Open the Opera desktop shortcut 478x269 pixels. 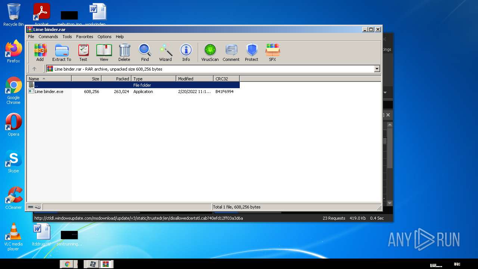pos(13,125)
